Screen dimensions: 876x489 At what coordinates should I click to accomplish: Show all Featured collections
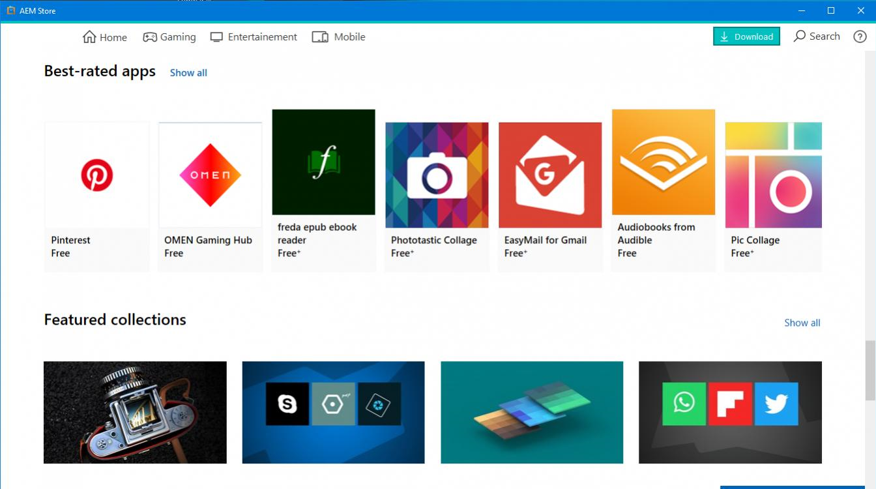tap(802, 323)
